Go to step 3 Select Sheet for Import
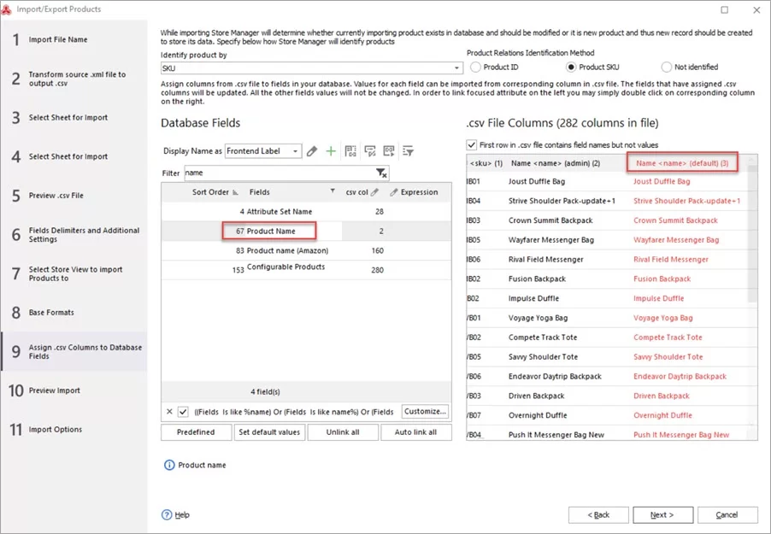771x534 pixels. (x=74, y=118)
